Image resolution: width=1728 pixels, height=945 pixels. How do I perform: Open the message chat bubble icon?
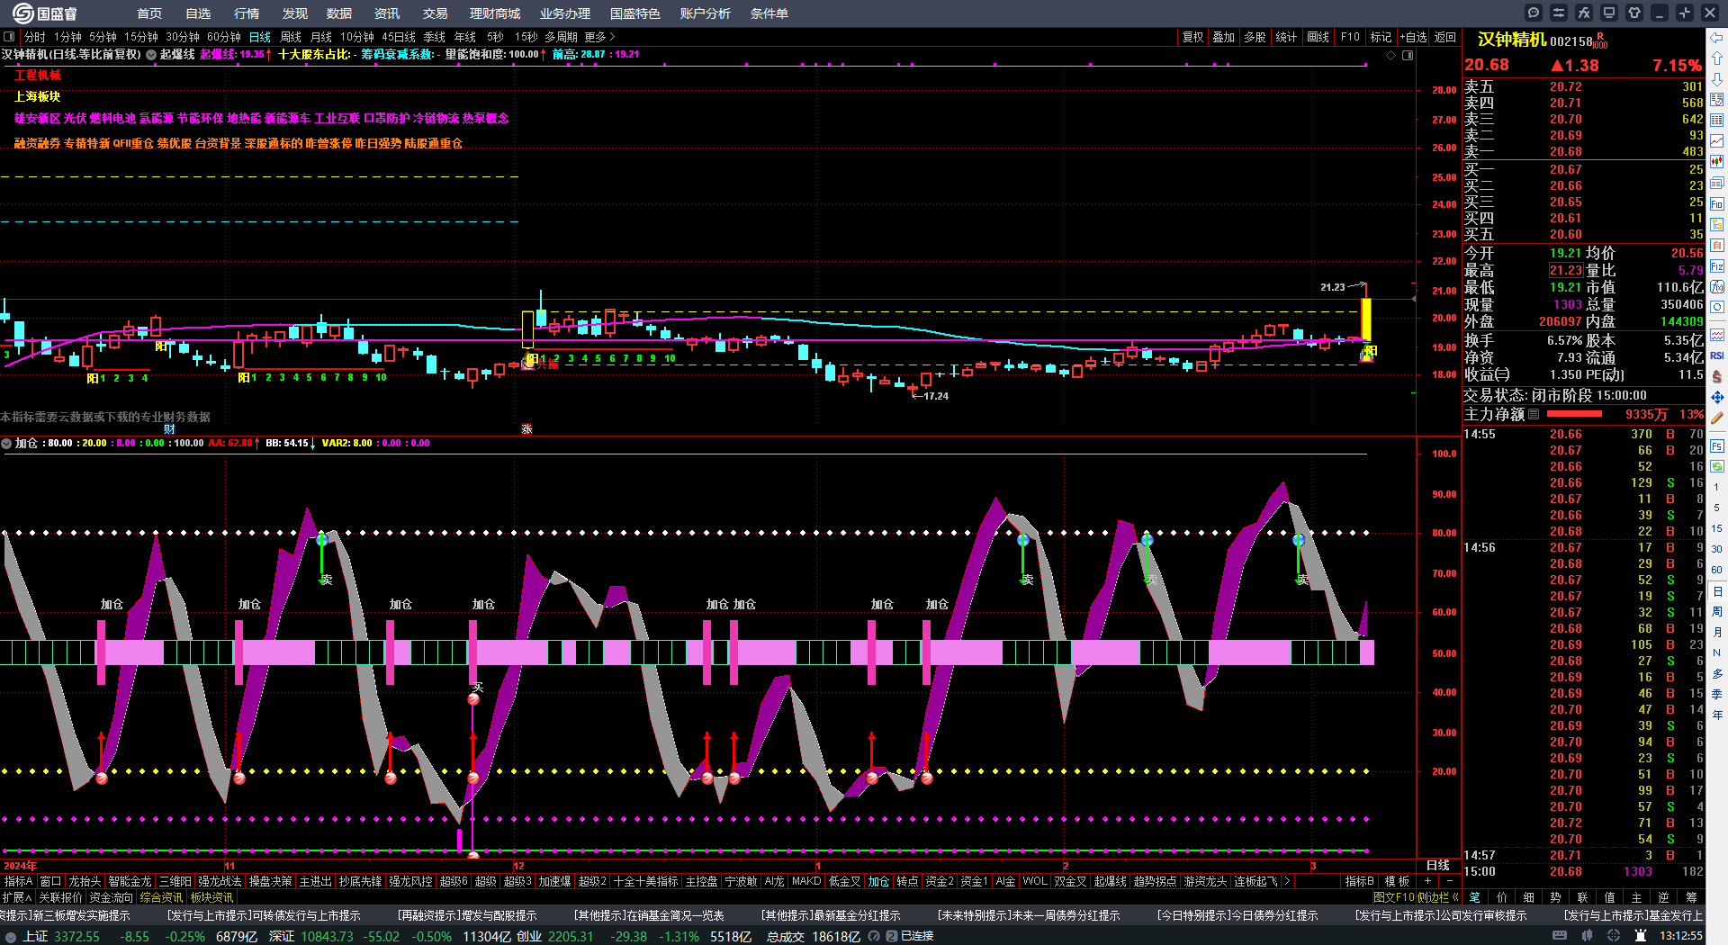point(1534,13)
